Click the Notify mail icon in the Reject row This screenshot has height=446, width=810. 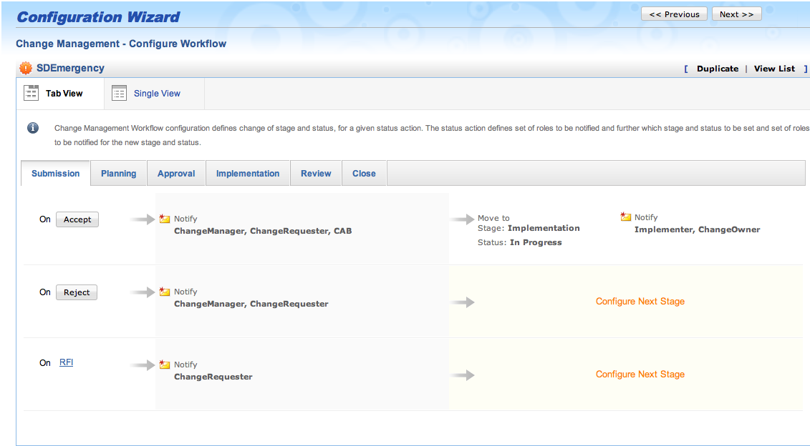pyautogui.click(x=164, y=290)
